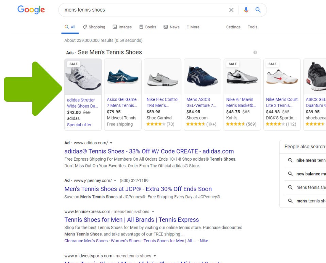Open the Settings menu
The height and width of the screenshot is (263, 326).
[233, 27]
